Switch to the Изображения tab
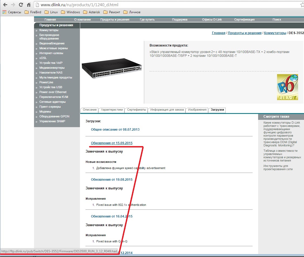The height and width of the screenshot is (257, 304). [x=197, y=110]
